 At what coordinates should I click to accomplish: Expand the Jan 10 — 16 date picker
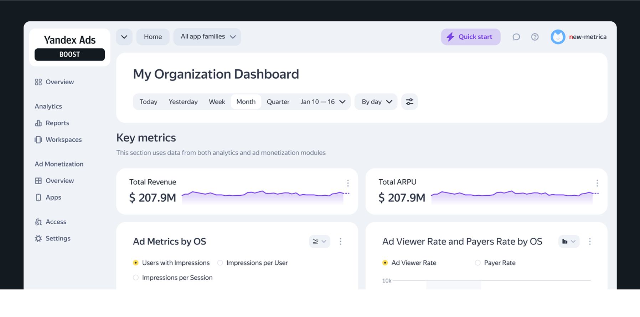pyautogui.click(x=323, y=102)
